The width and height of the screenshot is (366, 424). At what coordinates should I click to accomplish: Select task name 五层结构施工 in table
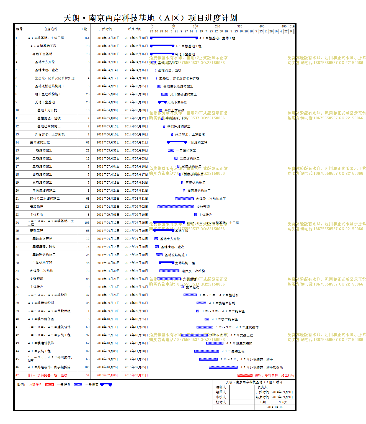coord(42,183)
